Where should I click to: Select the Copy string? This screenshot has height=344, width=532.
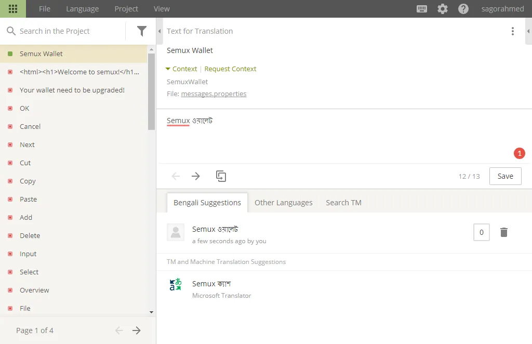click(x=74, y=181)
